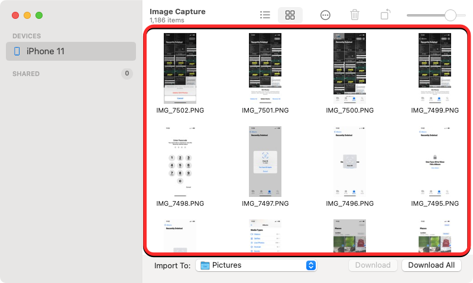Open the more options ellipsis menu
The width and height of the screenshot is (473, 283).
[325, 15]
